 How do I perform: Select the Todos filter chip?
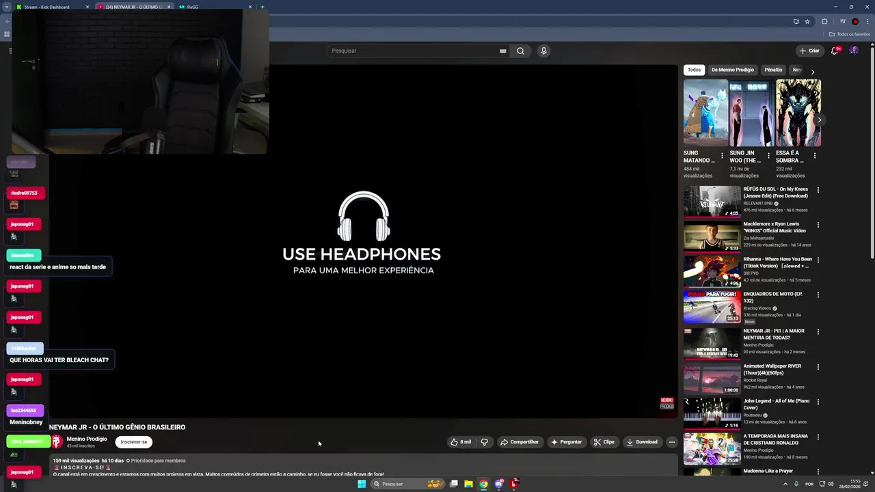(694, 70)
